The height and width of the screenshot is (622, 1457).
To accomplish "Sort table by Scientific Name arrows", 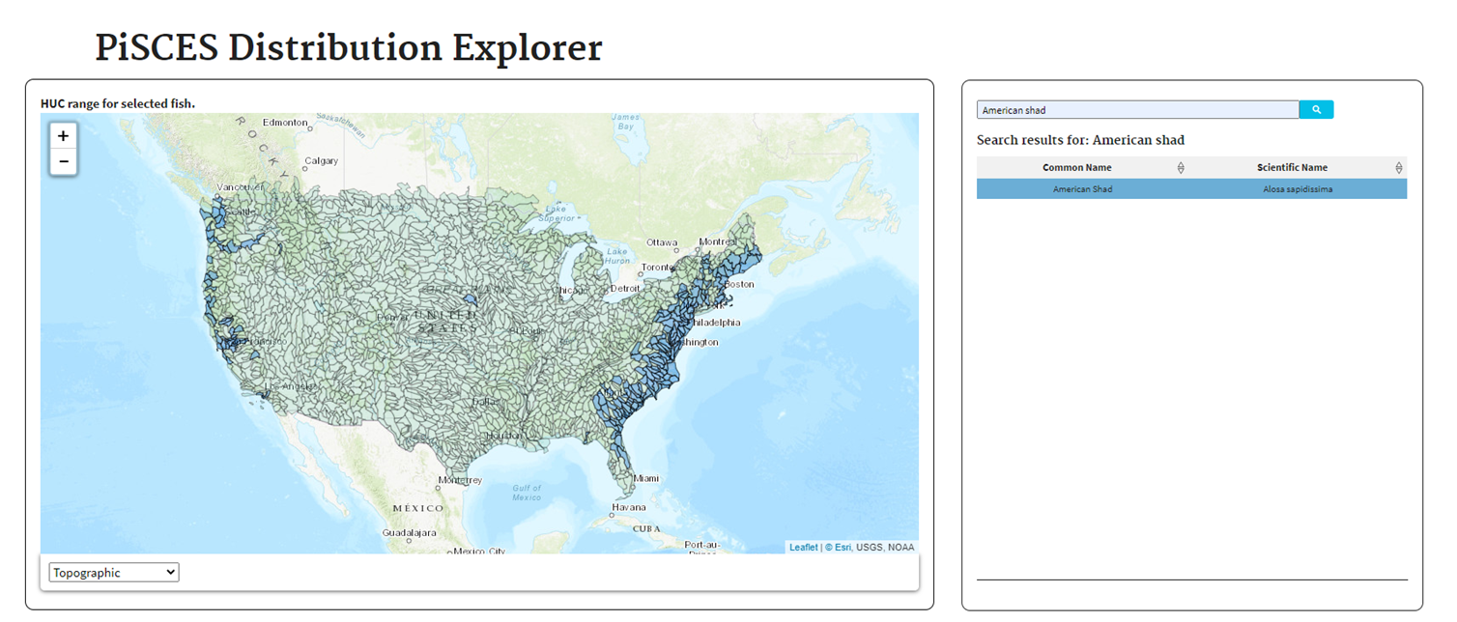I will pos(1399,168).
